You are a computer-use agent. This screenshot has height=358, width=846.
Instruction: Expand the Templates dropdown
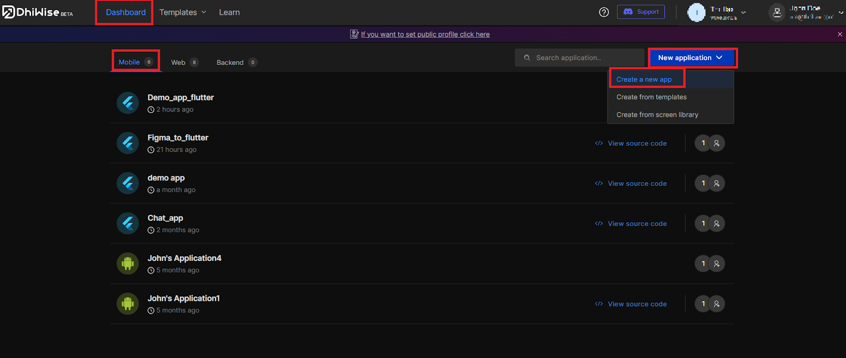coord(182,12)
